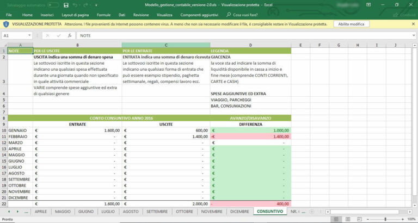
Task: Click the formula bar cancel X icon
Action: tap(48, 35)
